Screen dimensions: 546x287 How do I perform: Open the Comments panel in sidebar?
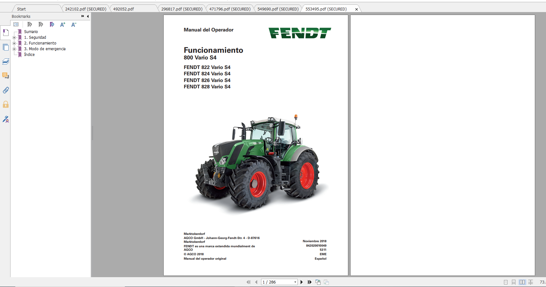click(x=5, y=76)
